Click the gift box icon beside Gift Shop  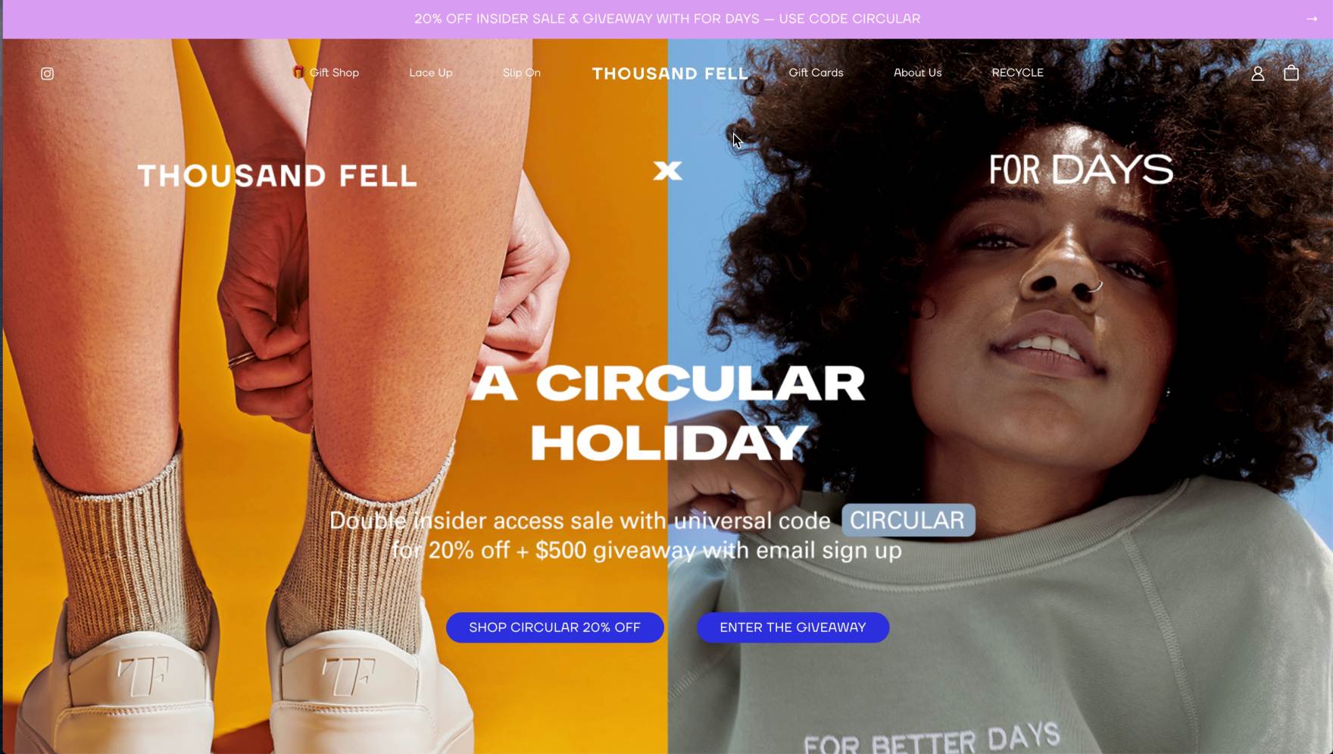[x=298, y=72]
